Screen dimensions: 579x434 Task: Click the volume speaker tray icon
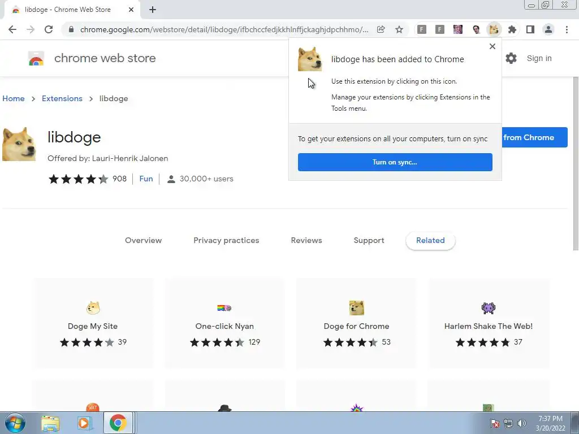(521, 423)
